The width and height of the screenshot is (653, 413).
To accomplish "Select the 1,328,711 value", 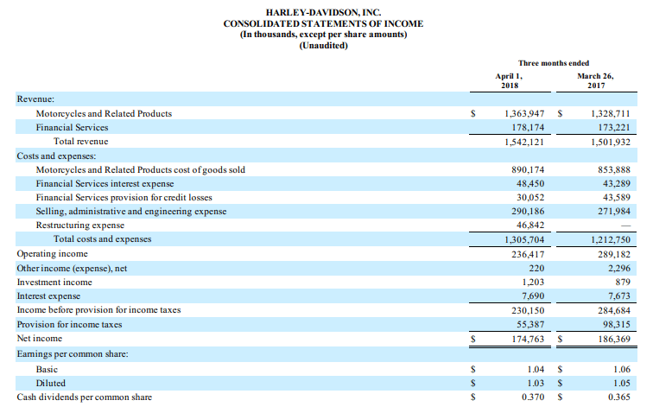I will (x=611, y=113).
